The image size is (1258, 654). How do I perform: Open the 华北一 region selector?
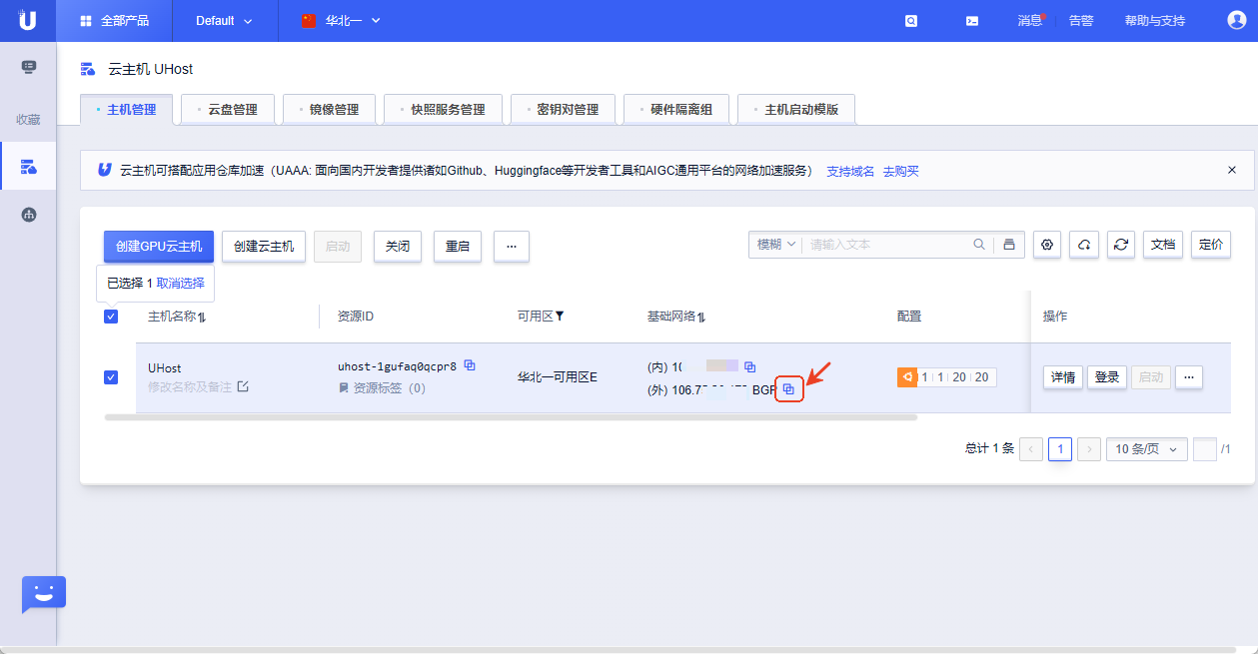pyautogui.click(x=341, y=20)
